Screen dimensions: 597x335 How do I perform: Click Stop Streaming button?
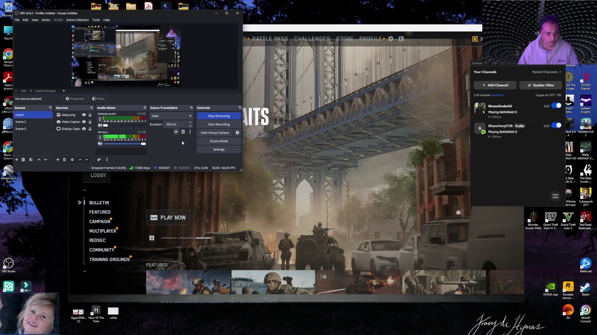click(x=219, y=116)
